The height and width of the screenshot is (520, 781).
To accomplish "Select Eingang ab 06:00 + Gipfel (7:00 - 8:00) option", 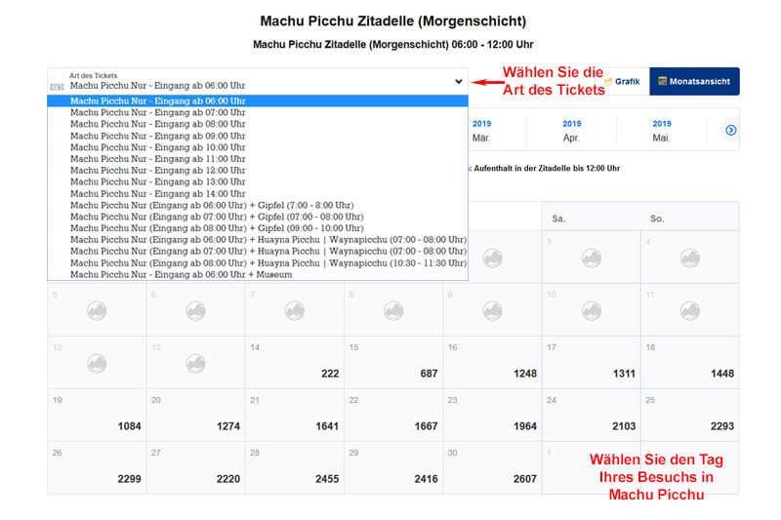I will click(258, 205).
